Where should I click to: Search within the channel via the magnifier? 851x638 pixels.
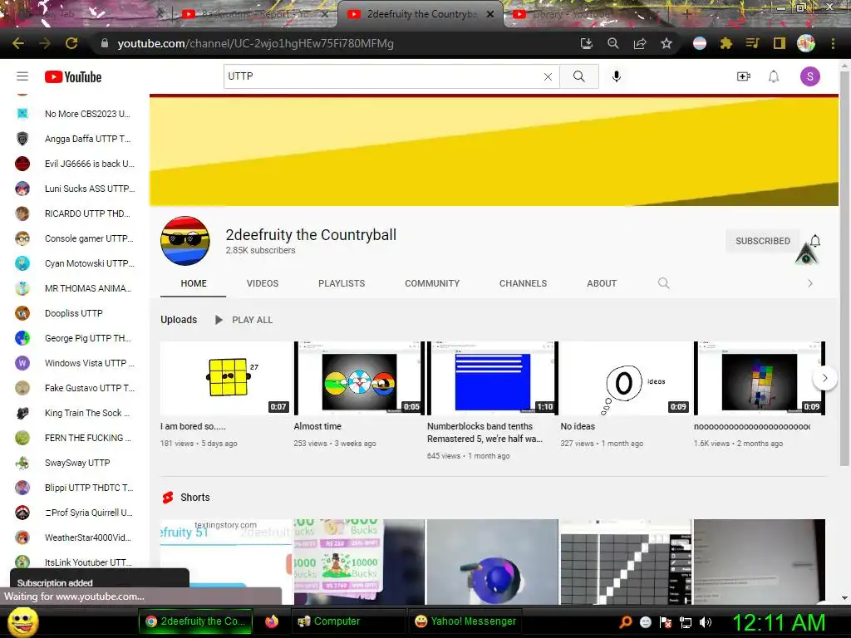(x=663, y=283)
